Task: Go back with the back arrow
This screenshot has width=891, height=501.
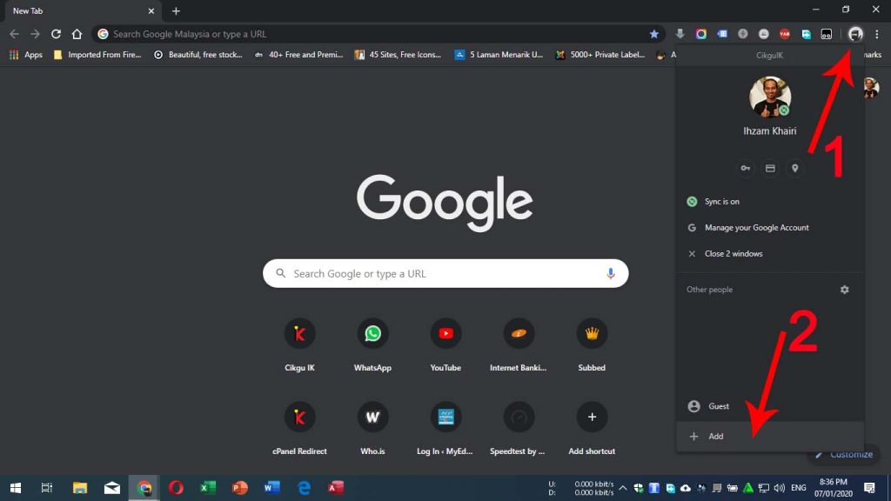Action: [14, 34]
